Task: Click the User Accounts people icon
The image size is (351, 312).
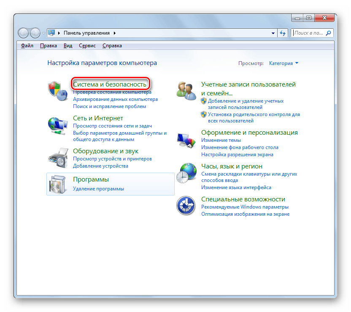Action: pyautogui.click(x=186, y=91)
